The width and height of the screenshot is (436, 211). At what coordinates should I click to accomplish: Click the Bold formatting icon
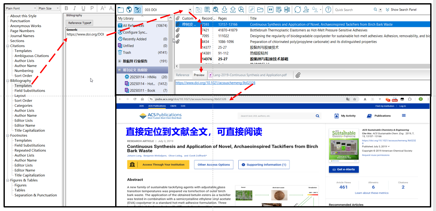(x=66, y=8)
